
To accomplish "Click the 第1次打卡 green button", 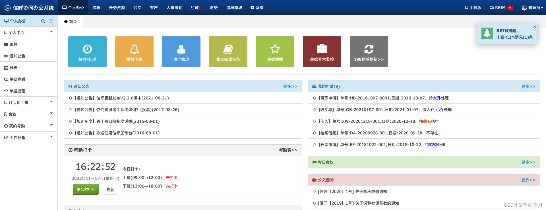I will click(x=86, y=189).
